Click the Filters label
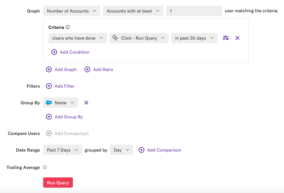Screen dimensions: 284x193 tap(33, 86)
